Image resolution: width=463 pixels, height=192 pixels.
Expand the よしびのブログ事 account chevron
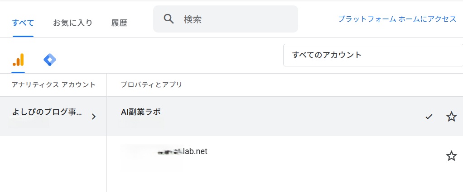coord(94,117)
